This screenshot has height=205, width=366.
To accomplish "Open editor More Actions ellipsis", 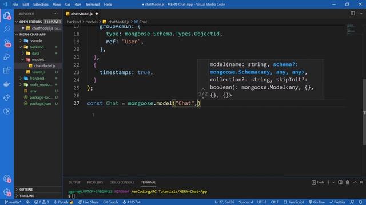I will point(360,14).
